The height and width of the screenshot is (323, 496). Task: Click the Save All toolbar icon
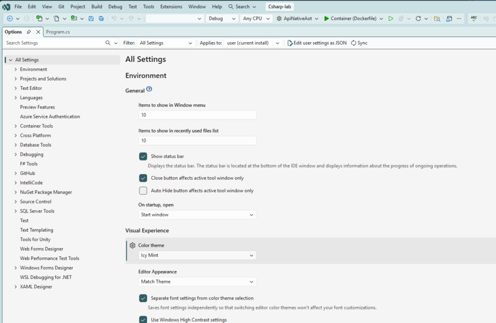(x=101, y=19)
